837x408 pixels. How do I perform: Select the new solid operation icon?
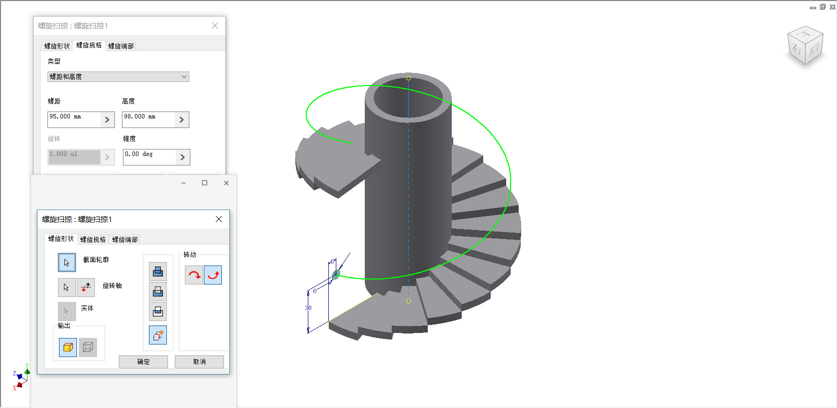(x=158, y=335)
